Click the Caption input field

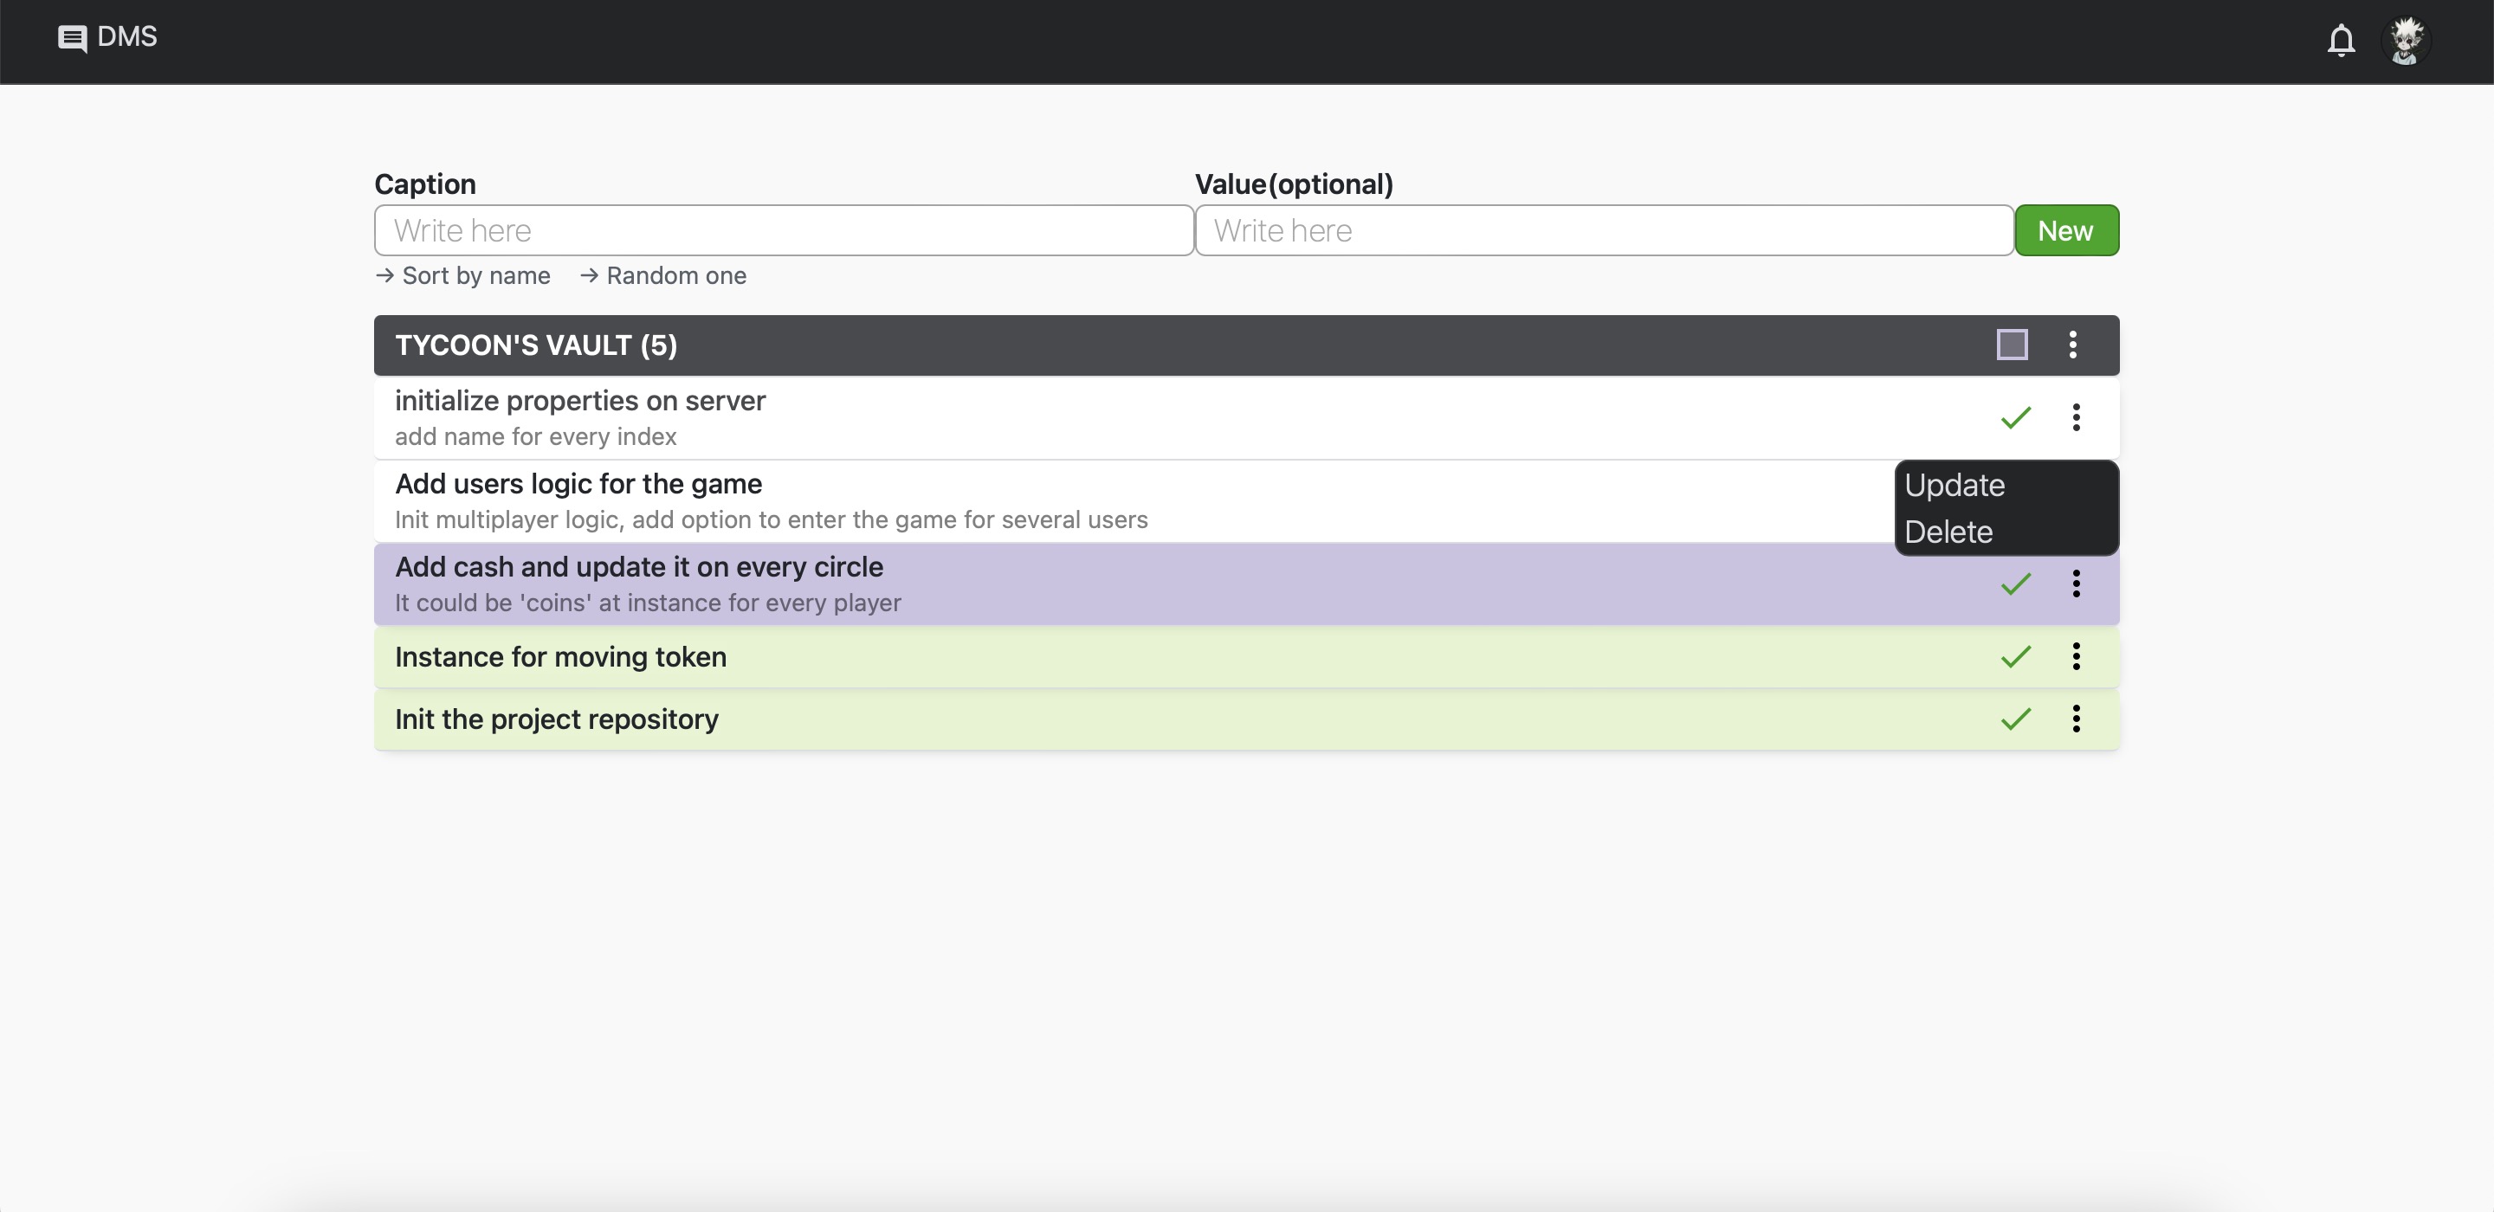coord(783,229)
